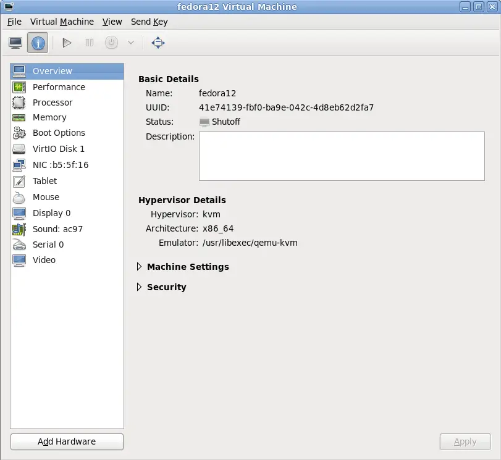This screenshot has width=501, height=460.
Task: Click the Add Hardware button
Action: tap(67, 441)
